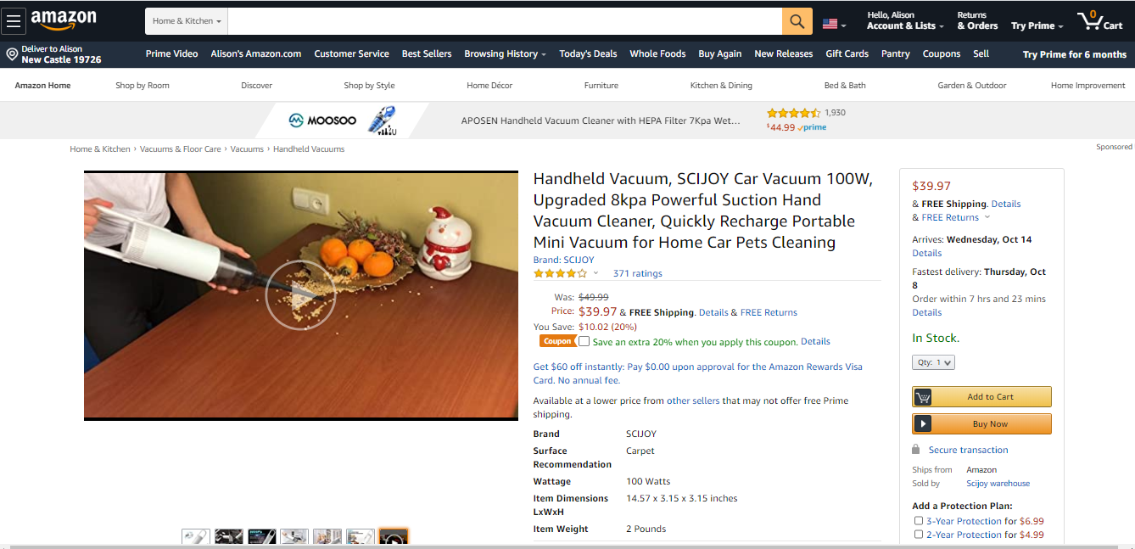Click the Amazon logo
The height and width of the screenshot is (549, 1135).
pyautogui.click(x=64, y=20)
